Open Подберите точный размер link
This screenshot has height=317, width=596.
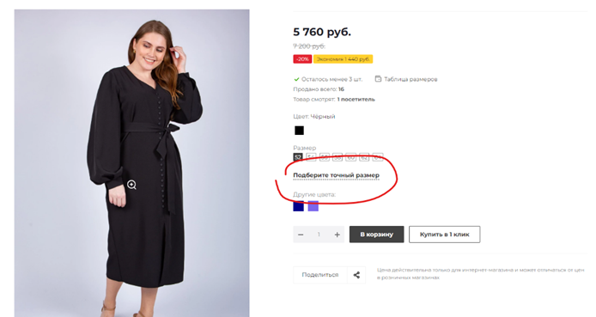337,175
